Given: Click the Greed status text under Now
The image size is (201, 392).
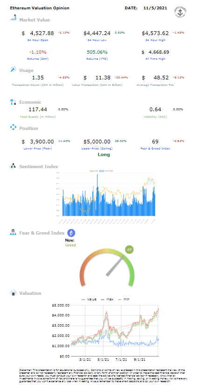Looking at the screenshot, I should pyautogui.click(x=70, y=245).
